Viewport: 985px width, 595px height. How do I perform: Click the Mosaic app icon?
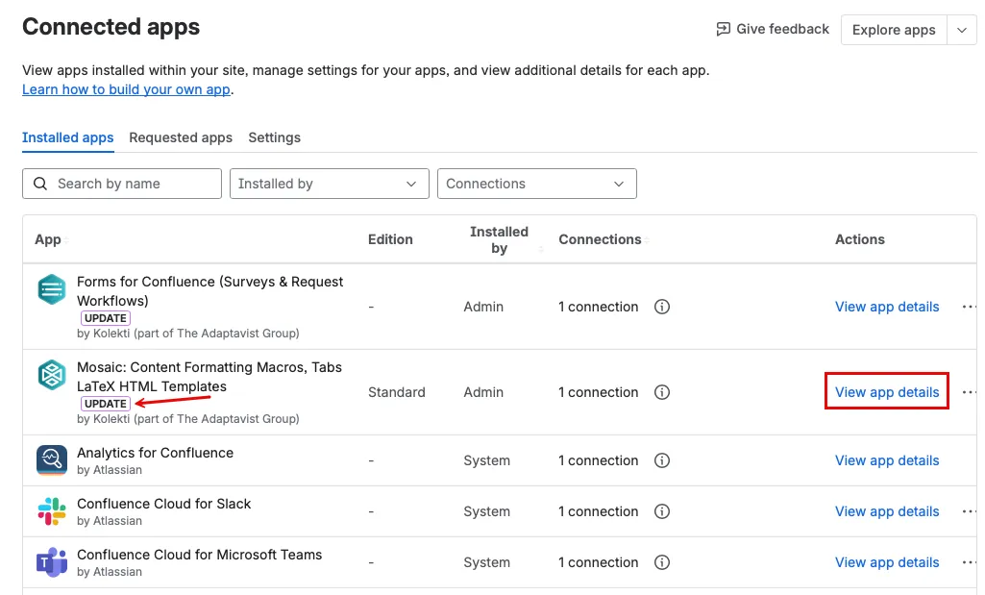coord(52,375)
